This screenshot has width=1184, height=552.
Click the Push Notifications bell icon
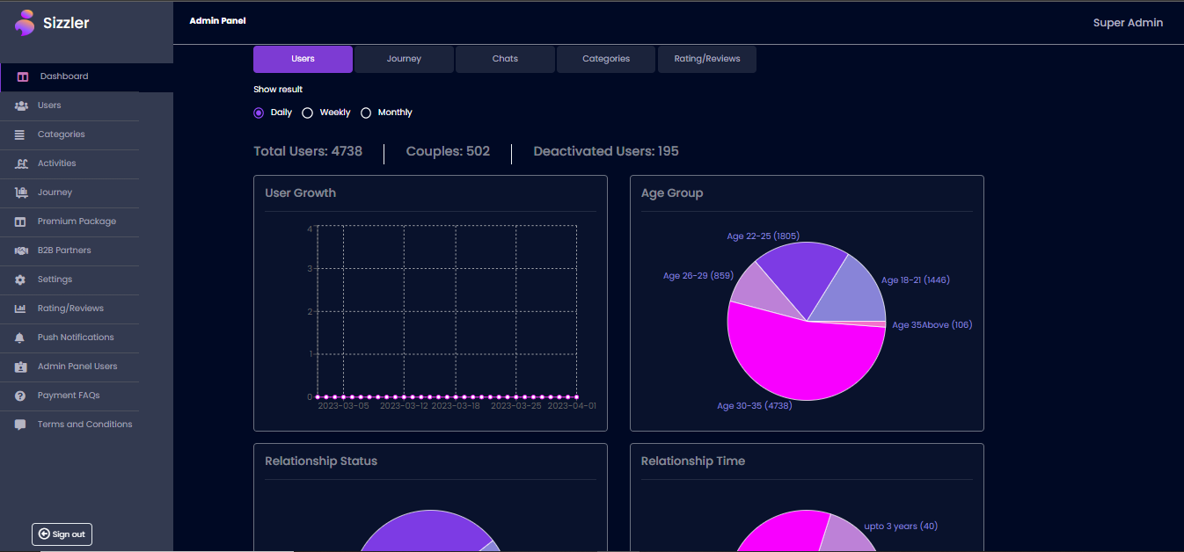pos(19,338)
